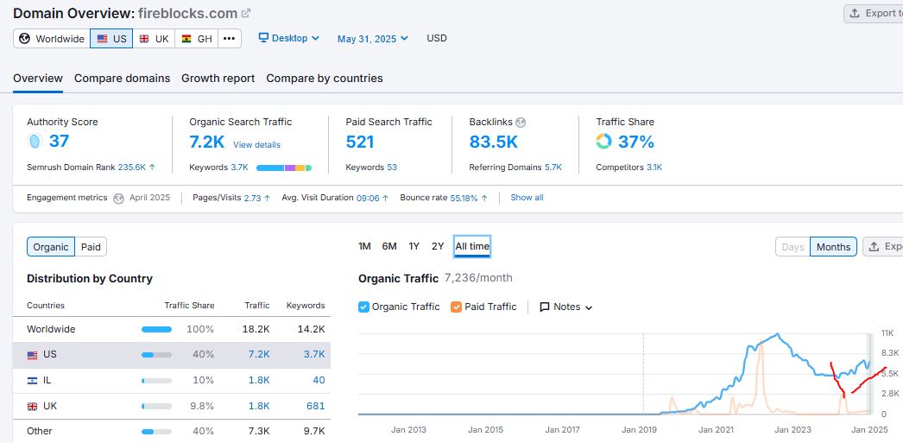Uncheck the Organic Traffic checkbox

pos(363,307)
